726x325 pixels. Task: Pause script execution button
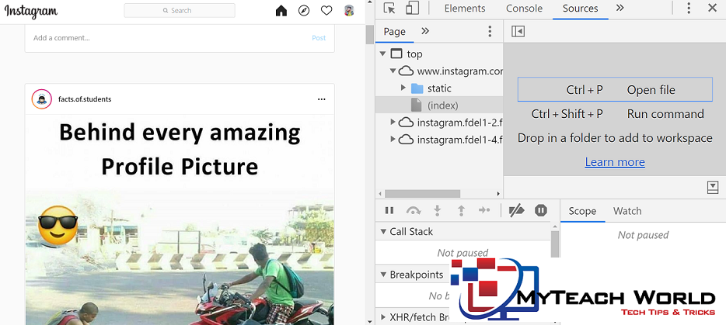(389, 211)
